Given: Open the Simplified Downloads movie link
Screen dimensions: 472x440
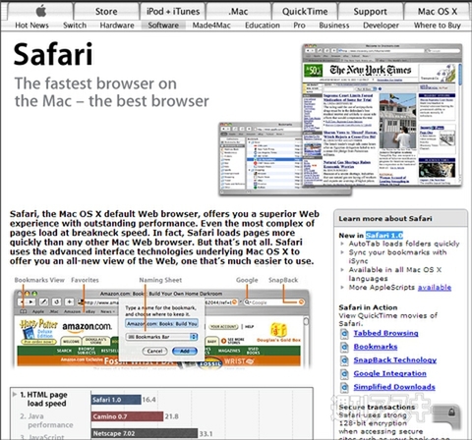Looking at the screenshot, I should (394, 387).
